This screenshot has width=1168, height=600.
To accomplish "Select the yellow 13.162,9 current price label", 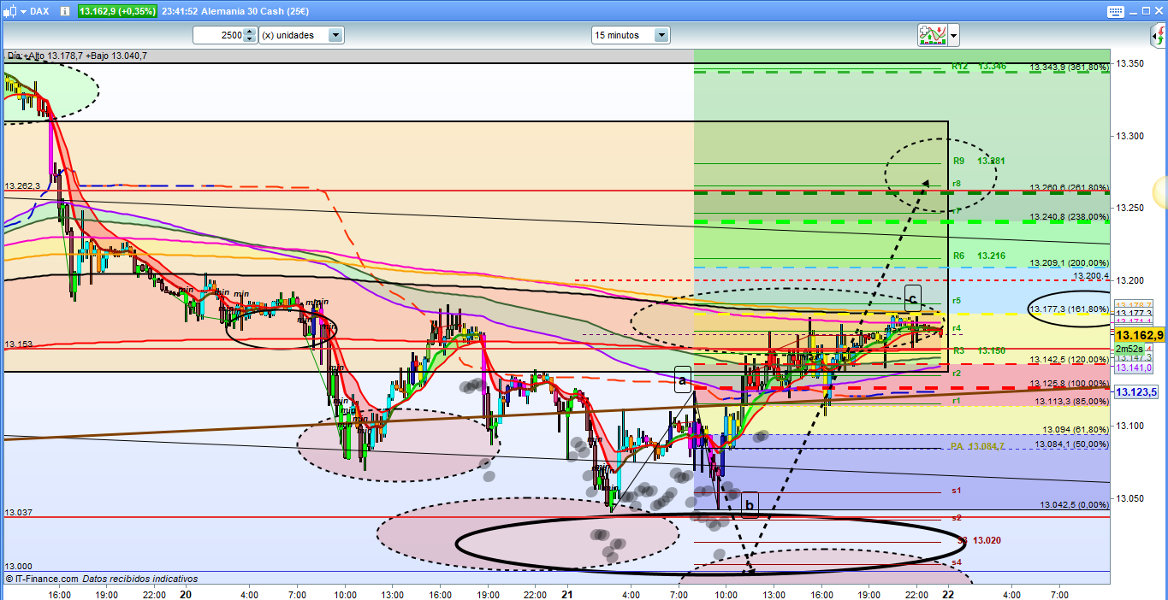I will (x=1140, y=335).
